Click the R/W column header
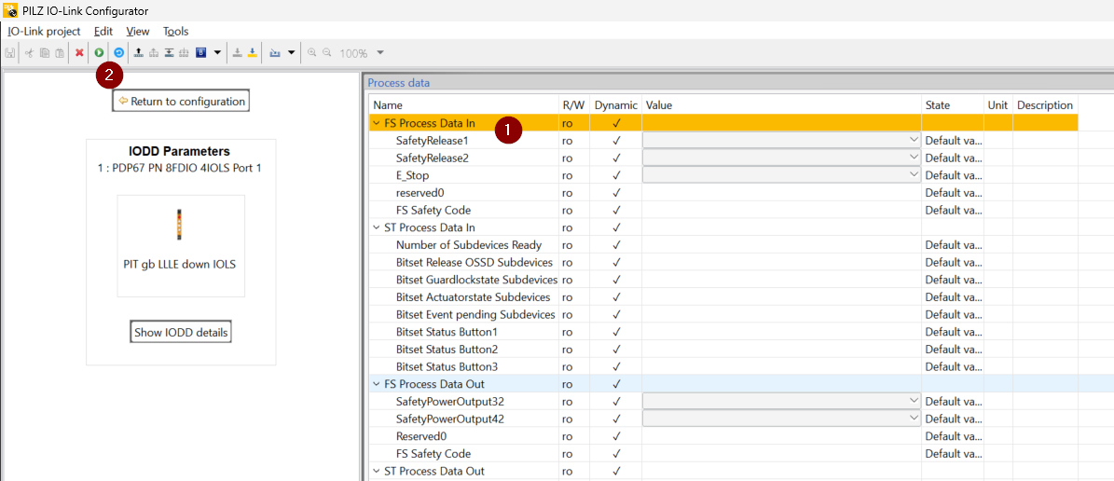This screenshot has height=481, width=1114. click(574, 105)
